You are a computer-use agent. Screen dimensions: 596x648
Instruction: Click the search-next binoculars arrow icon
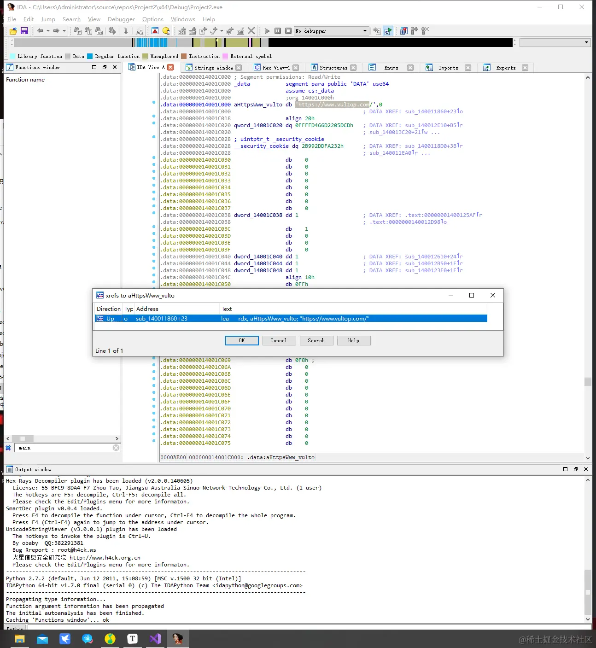tap(112, 31)
